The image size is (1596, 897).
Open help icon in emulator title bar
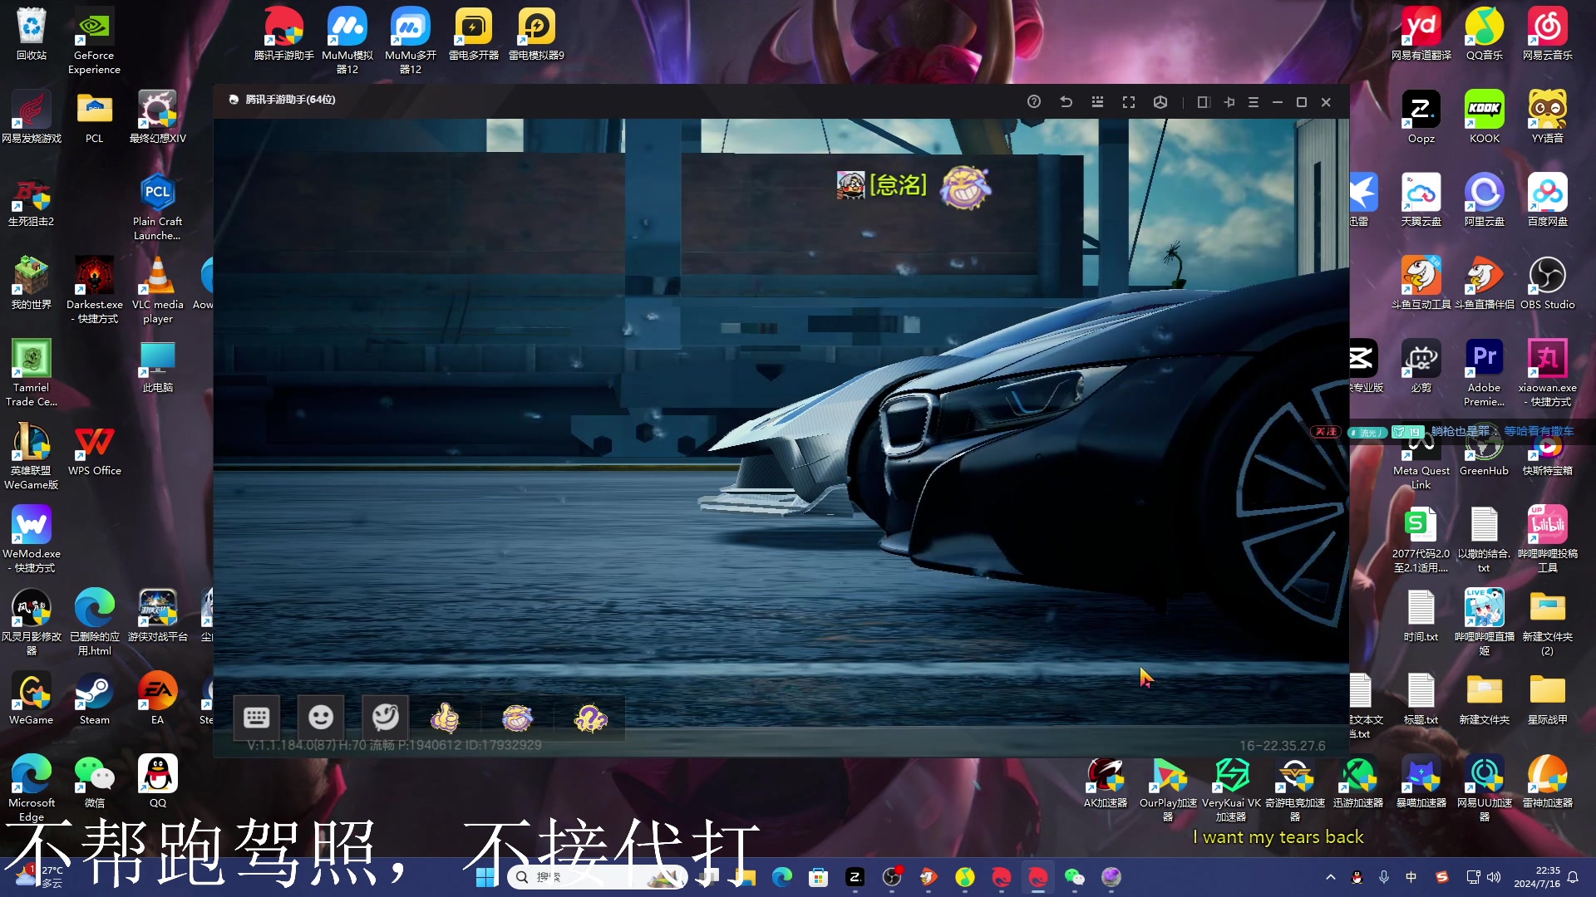(1033, 102)
